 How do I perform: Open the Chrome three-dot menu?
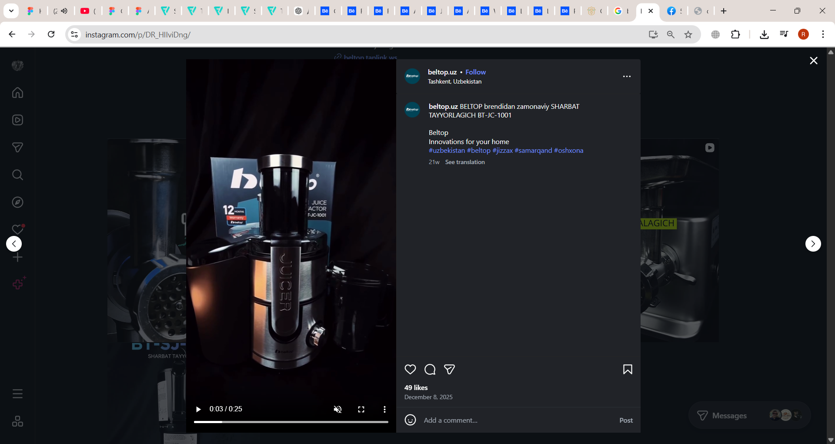[823, 34]
